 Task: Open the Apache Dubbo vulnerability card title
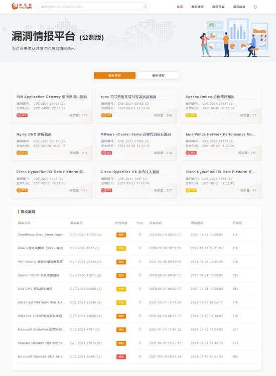point(210,97)
